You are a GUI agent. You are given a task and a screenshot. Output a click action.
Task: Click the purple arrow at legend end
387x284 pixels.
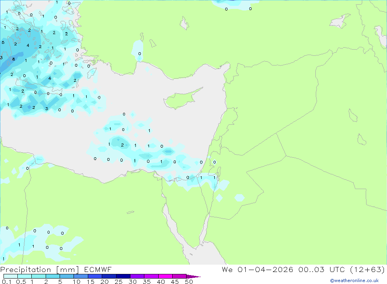pos(193,277)
